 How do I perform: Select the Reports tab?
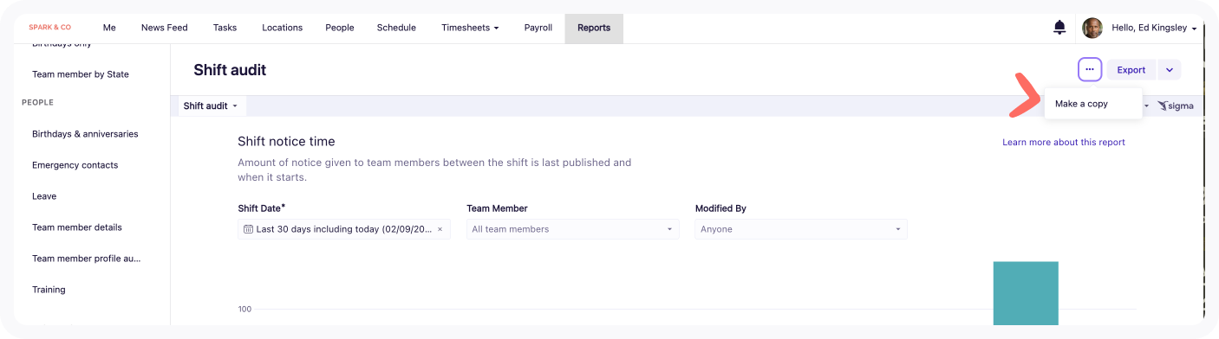click(594, 28)
